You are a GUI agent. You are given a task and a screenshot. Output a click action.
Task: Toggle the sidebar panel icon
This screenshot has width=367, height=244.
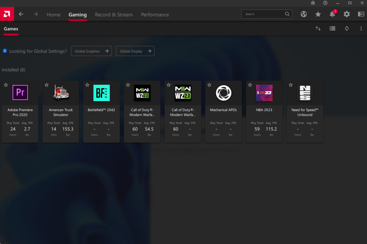click(361, 14)
